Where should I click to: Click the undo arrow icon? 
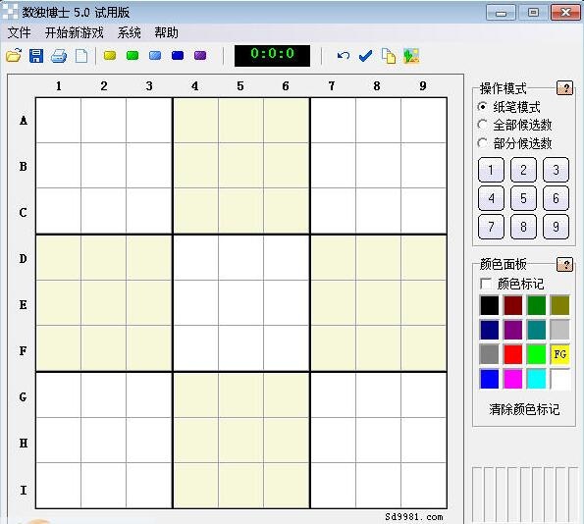pyautogui.click(x=343, y=56)
